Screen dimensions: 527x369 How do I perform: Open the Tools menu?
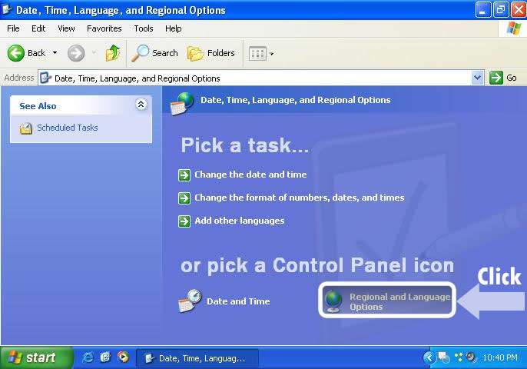pyautogui.click(x=144, y=28)
